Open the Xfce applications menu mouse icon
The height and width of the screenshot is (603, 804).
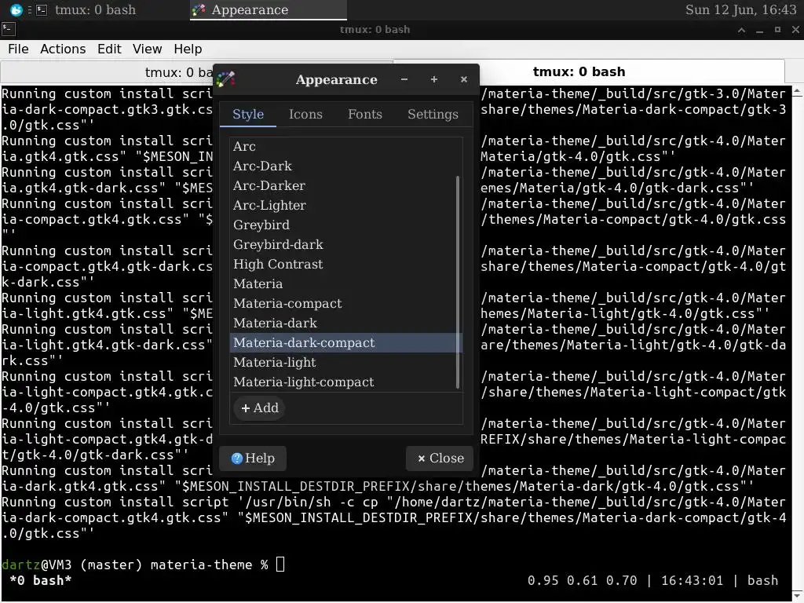tap(16, 9)
